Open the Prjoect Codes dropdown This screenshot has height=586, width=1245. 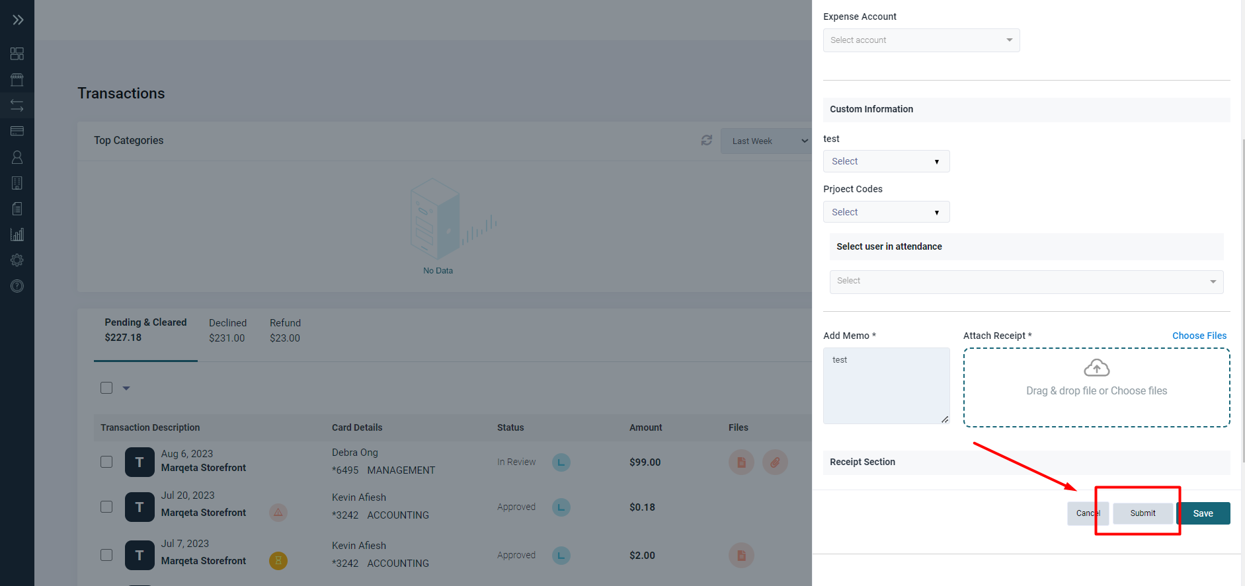coord(886,212)
